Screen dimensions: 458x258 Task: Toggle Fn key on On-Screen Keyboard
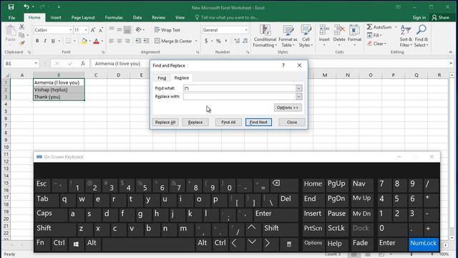coord(42,244)
